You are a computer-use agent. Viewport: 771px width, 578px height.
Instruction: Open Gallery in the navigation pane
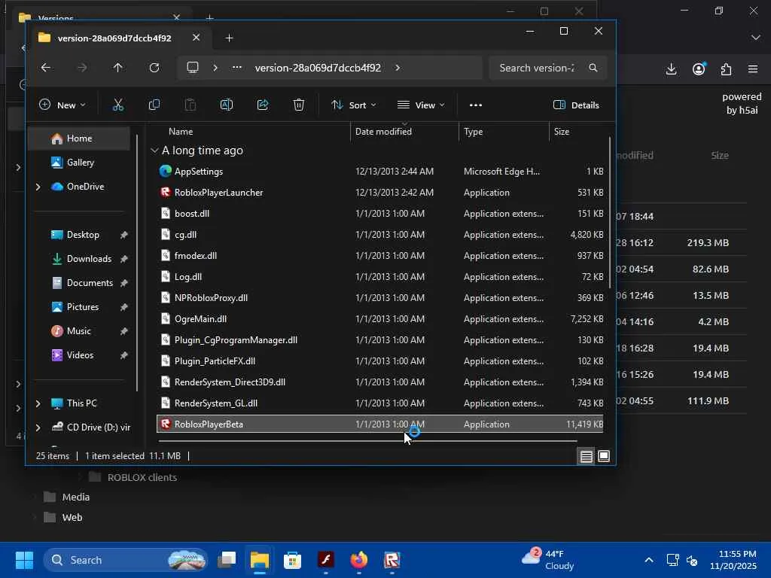tap(80, 163)
